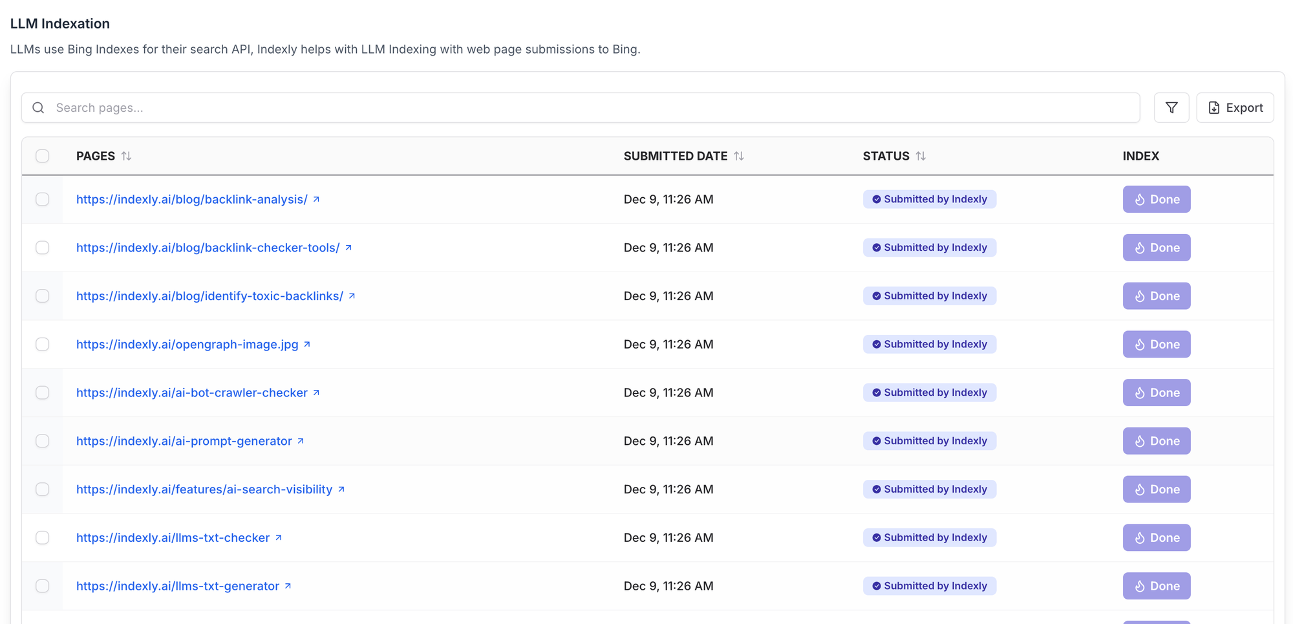The width and height of the screenshot is (1293, 624).
Task: Focus the Search pages input field
Action: pyautogui.click(x=581, y=107)
